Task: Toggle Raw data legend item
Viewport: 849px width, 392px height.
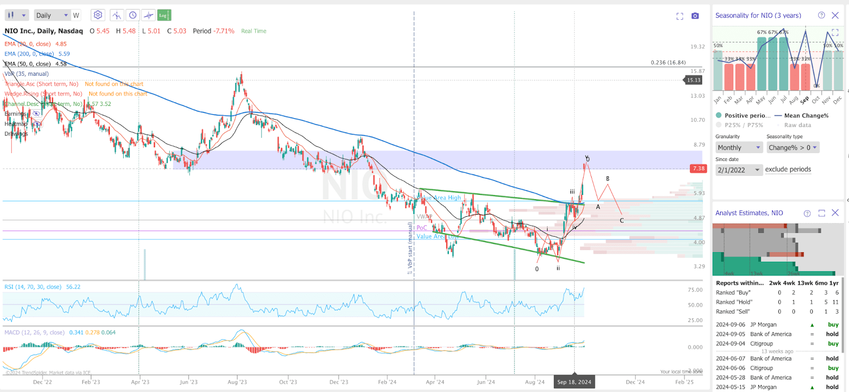Action: click(x=793, y=125)
